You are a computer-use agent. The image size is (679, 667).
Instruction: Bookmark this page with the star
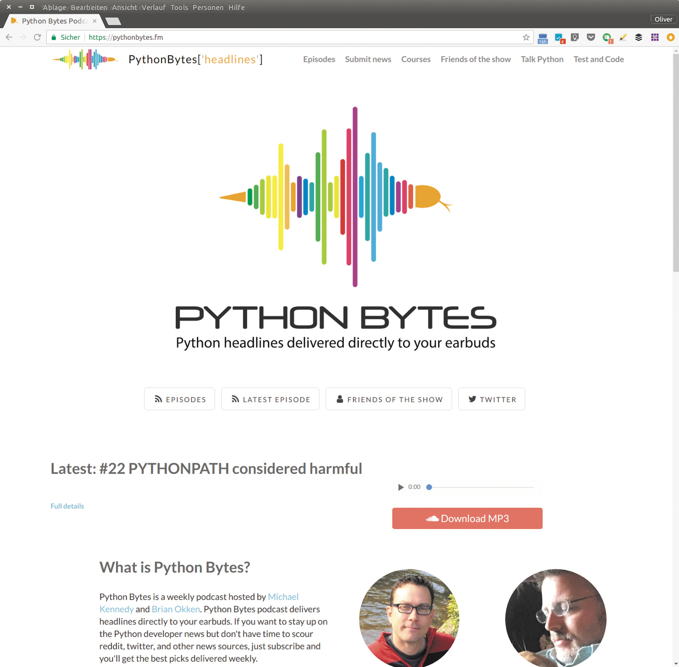pyautogui.click(x=526, y=37)
